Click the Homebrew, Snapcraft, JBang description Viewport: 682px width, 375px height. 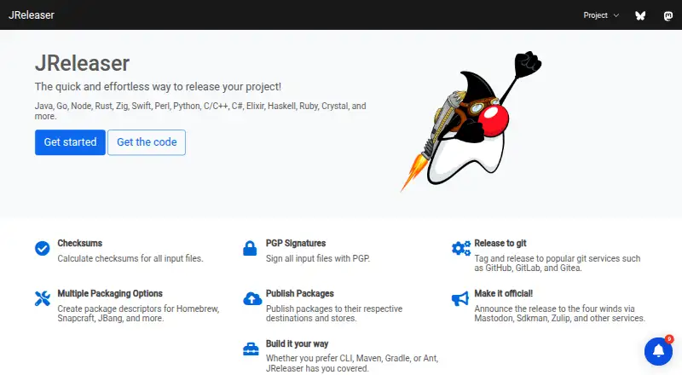pos(138,314)
